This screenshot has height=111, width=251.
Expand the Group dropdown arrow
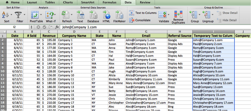pyautogui.click(x=199, y=14)
